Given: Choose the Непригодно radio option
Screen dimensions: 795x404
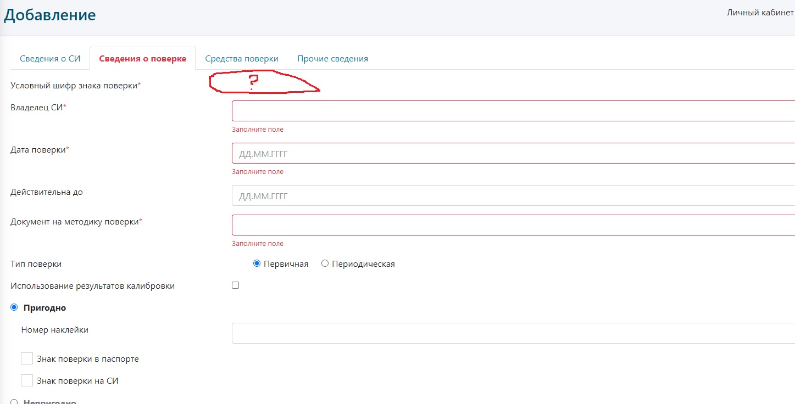Looking at the screenshot, I should point(14,402).
